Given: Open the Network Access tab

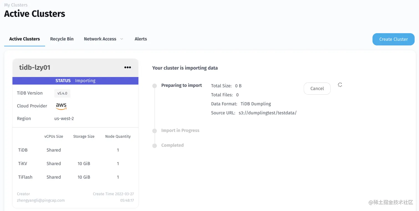Looking at the screenshot, I should point(100,39).
